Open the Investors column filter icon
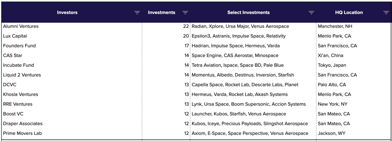 point(137,13)
